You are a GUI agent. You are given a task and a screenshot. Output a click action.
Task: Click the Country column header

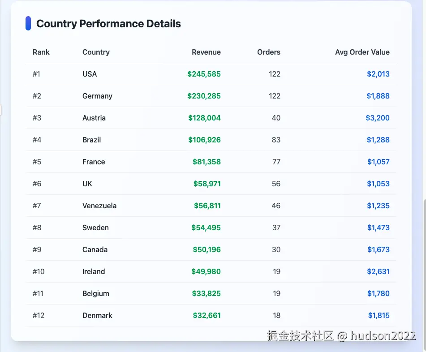point(96,52)
